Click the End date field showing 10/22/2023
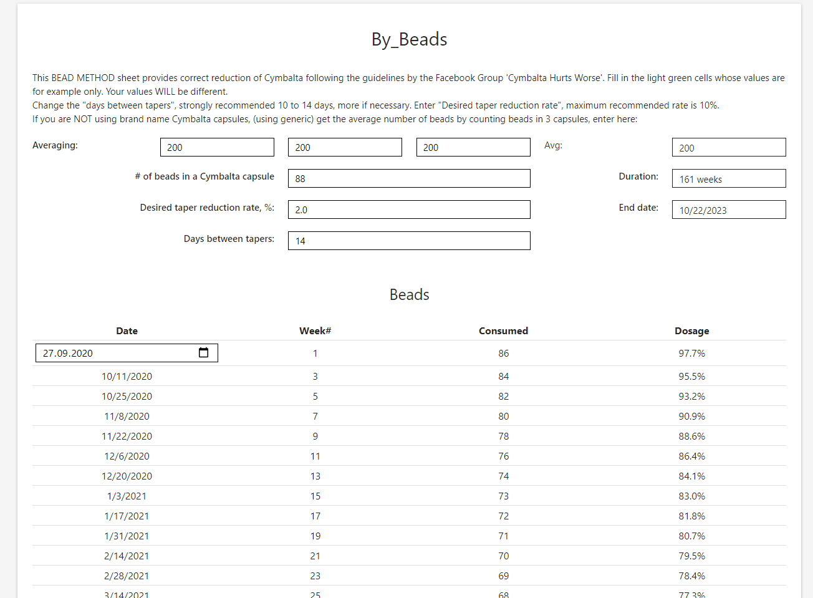Image resolution: width=813 pixels, height=598 pixels. click(729, 209)
